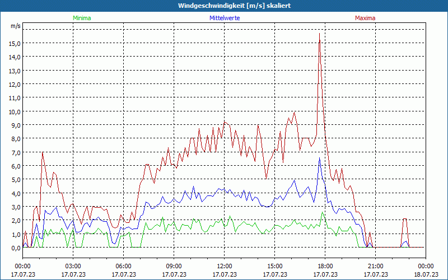Screen dimensions: 448x280
Task: Click the 11,0 y-axis value
Action: click(16, 98)
